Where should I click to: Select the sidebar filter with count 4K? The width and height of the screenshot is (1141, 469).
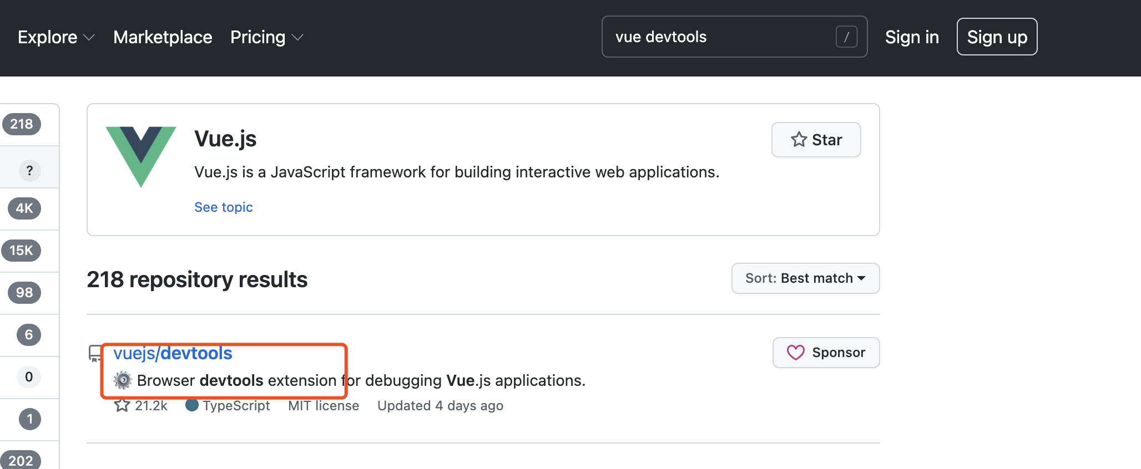point(29,208)
